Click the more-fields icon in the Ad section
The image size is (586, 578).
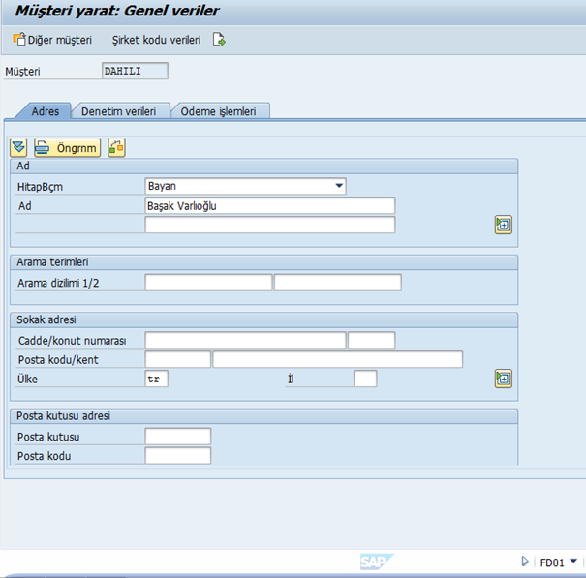(x=503, y=225)
